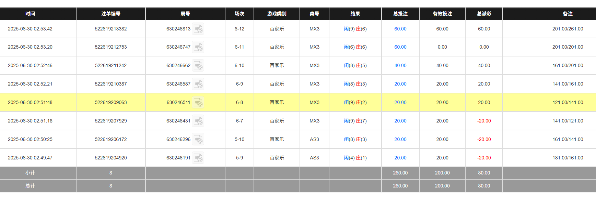This screenshot has width=596, height=208.
Task: Select the 有效投注 column header
Action: click(442, 14)
